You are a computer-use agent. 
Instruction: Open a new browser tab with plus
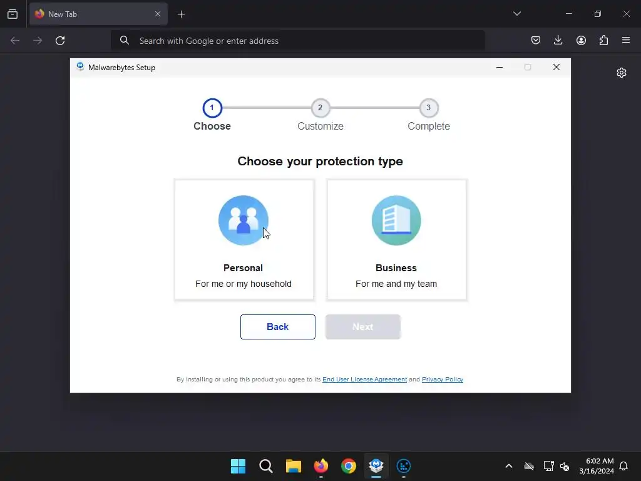coord(181,14)
